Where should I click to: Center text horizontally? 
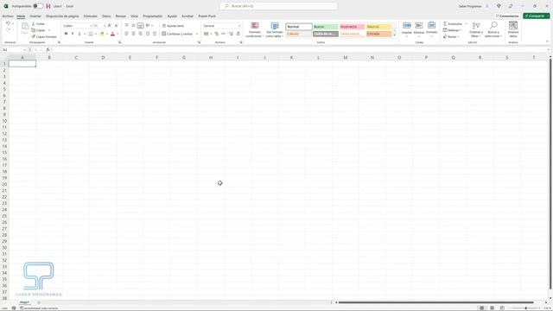(133, 34)
